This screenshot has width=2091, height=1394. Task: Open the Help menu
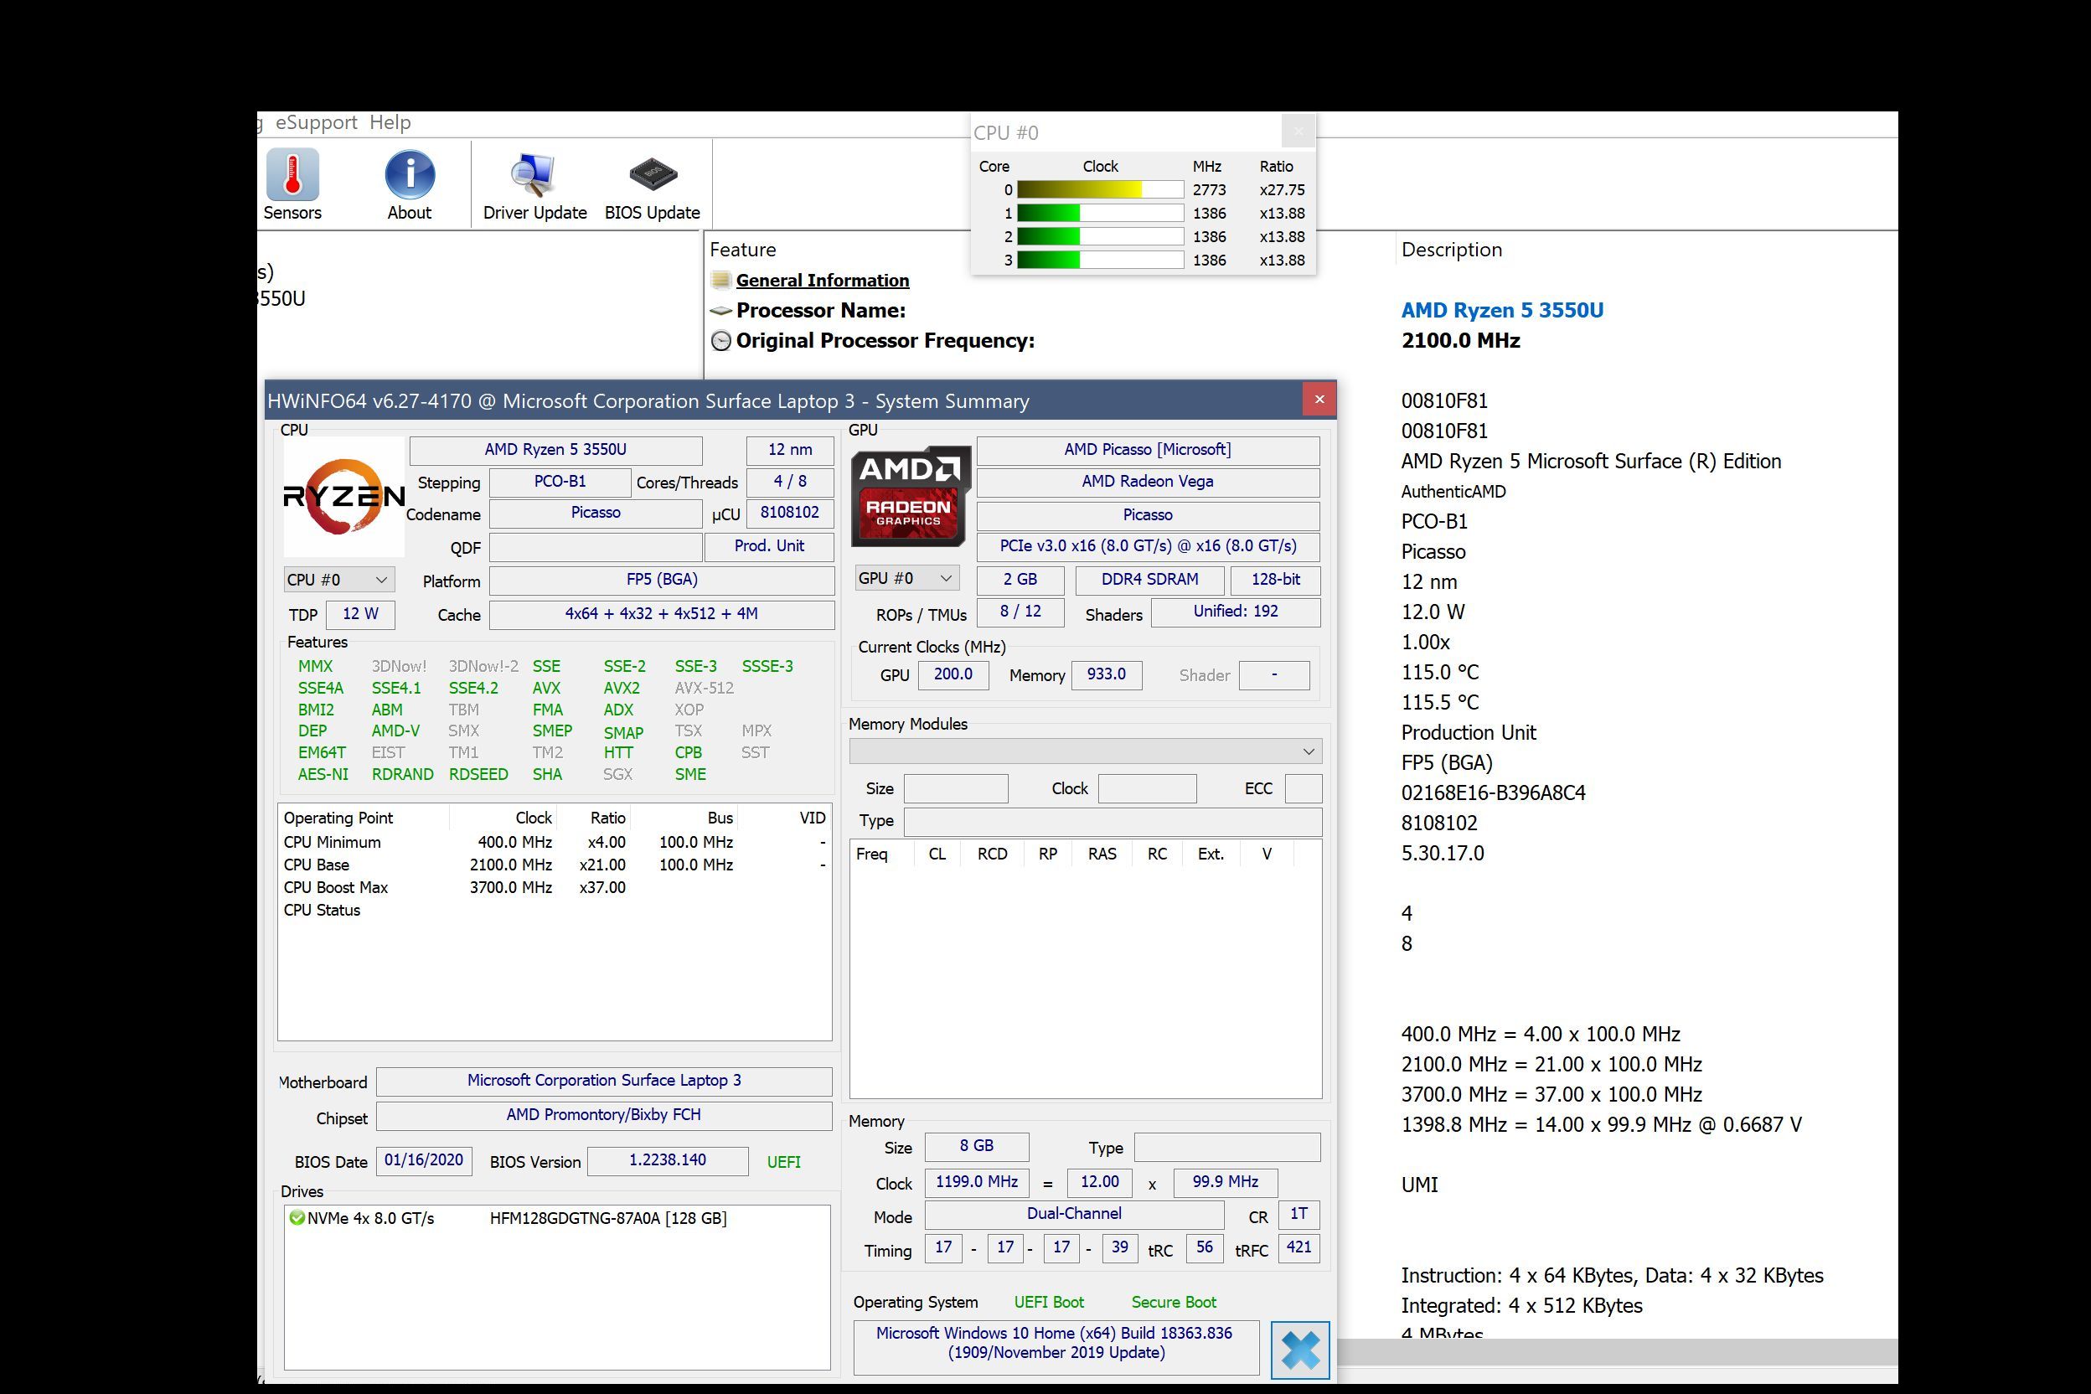[x=390, y=122]
